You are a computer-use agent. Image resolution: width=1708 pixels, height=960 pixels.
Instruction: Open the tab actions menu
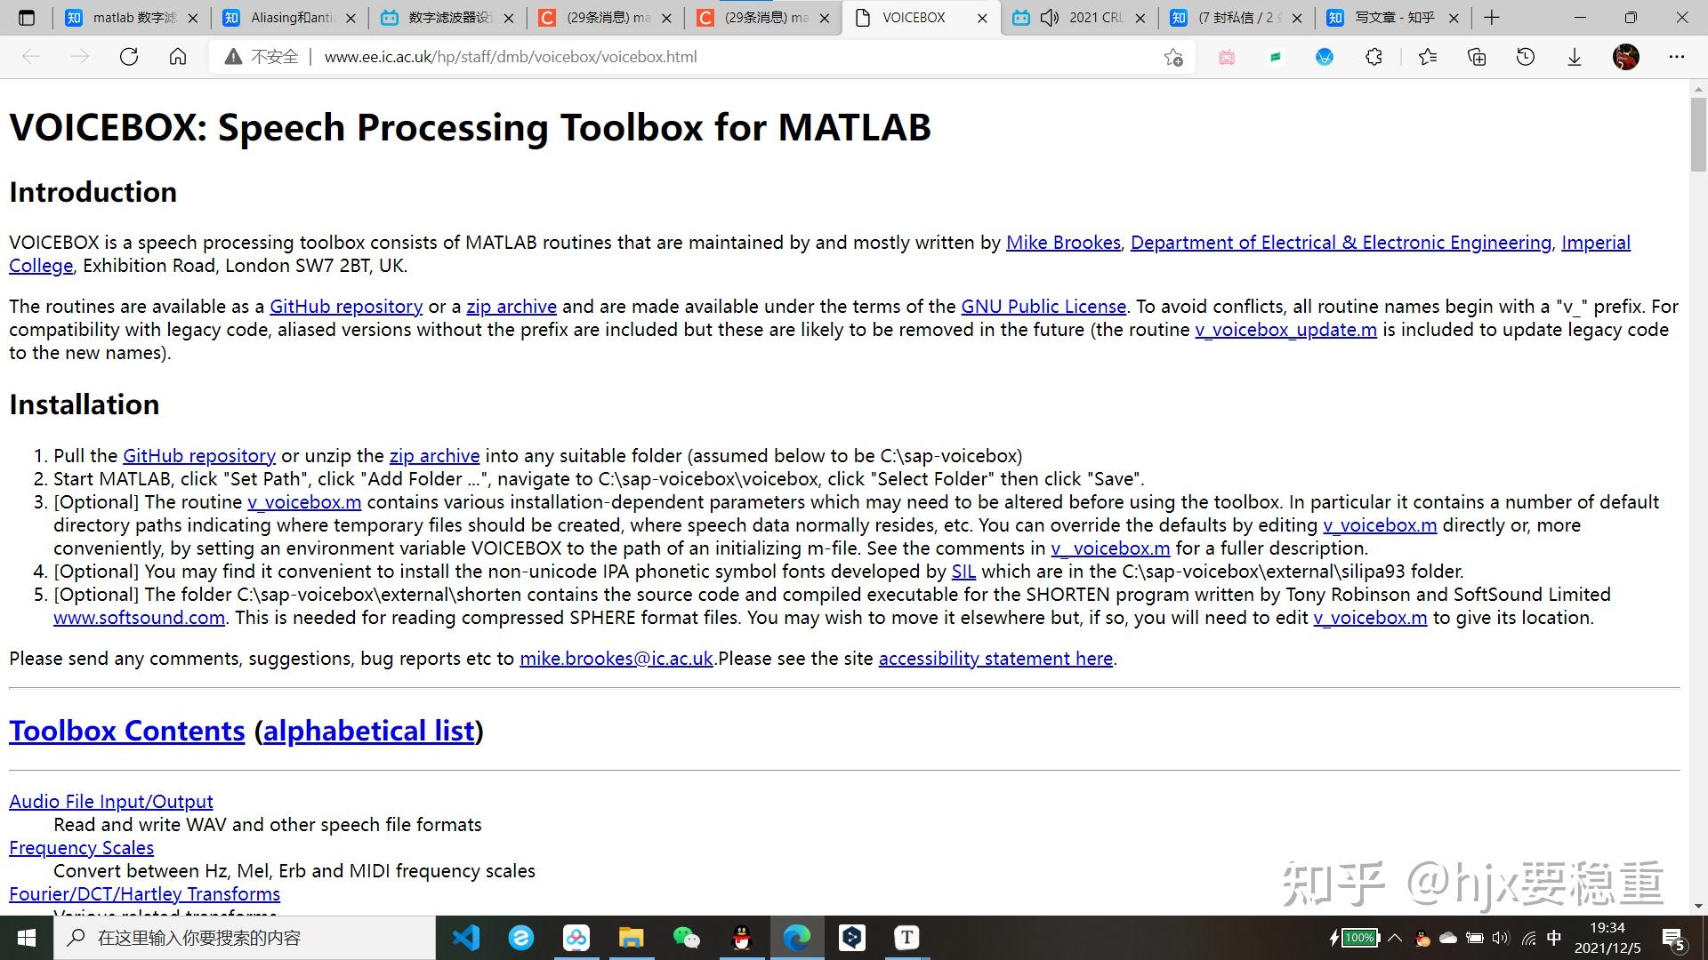[x=26, y=17]
